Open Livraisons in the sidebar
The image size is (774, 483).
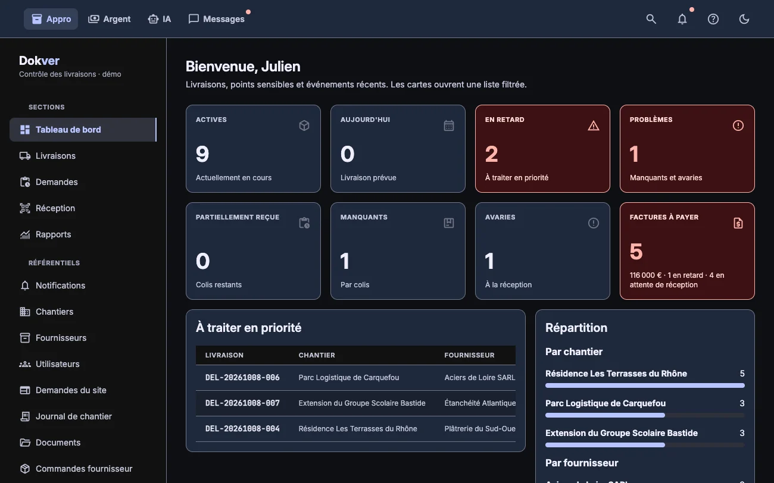[83, 156]
